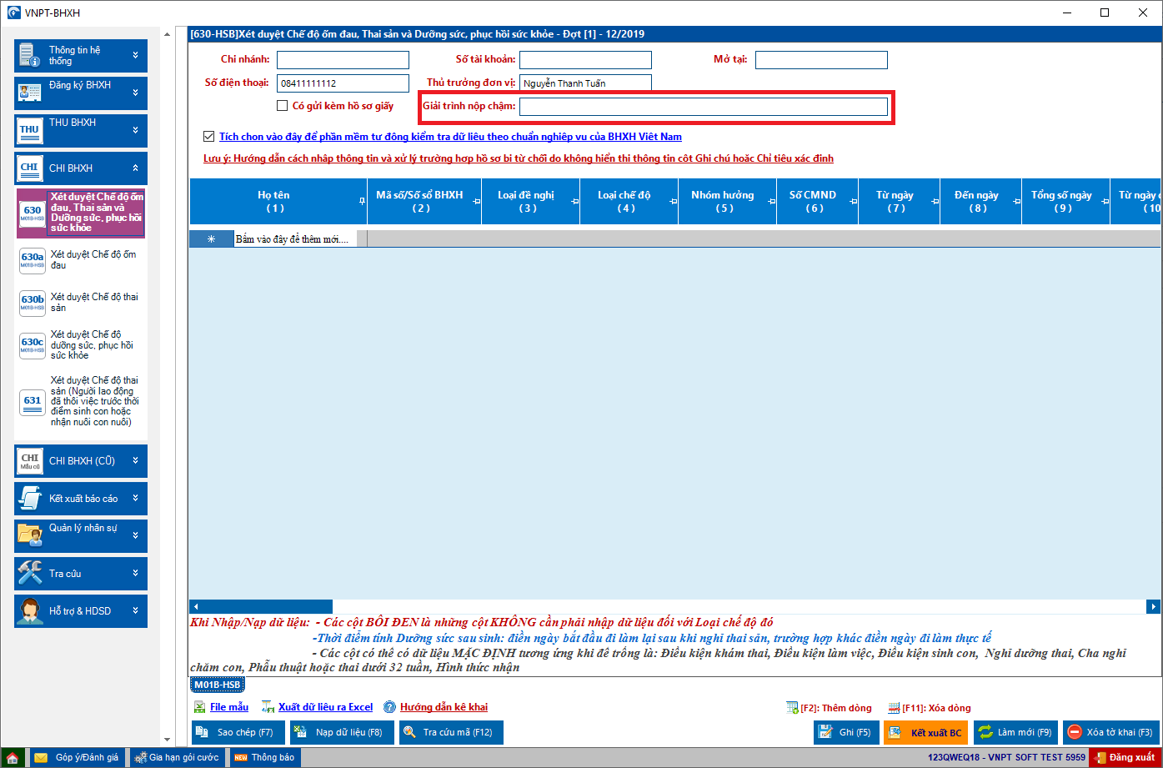Click Xóa tờ khai (F3) delete button

[1110, 732]
